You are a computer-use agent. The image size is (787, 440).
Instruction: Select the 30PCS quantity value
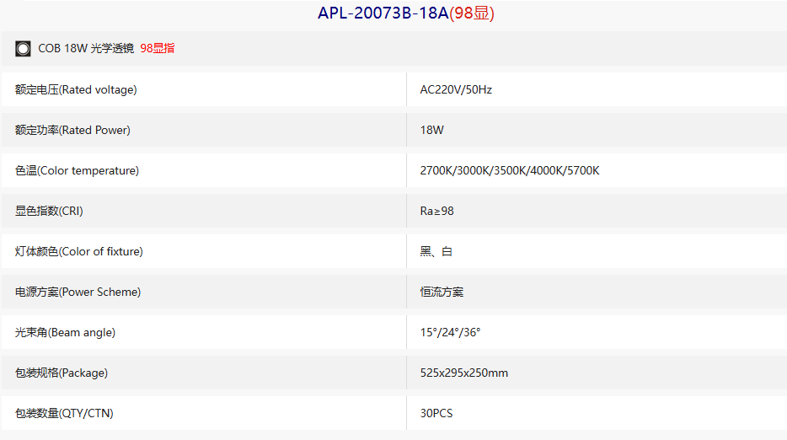pyautogui.click(x=436, y=413)
